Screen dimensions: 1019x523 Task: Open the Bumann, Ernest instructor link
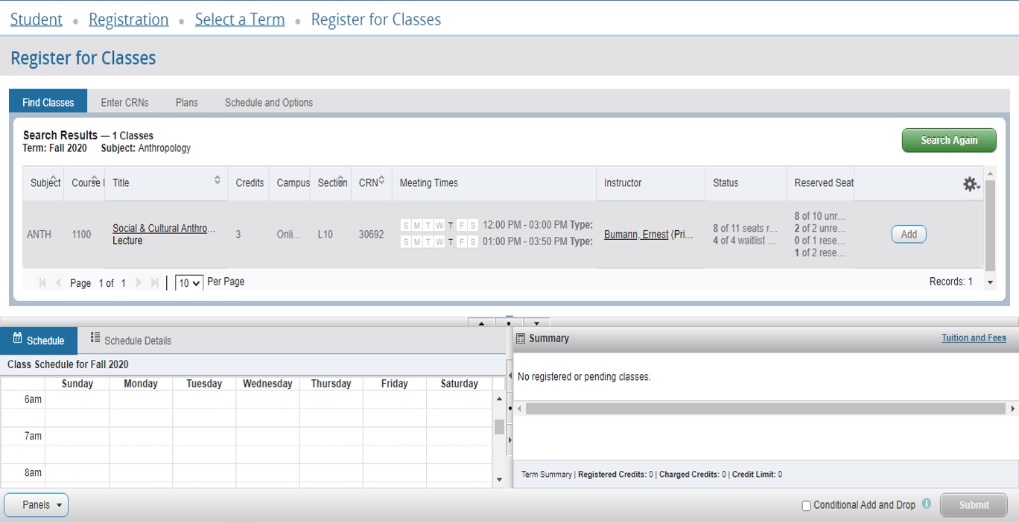635,235
